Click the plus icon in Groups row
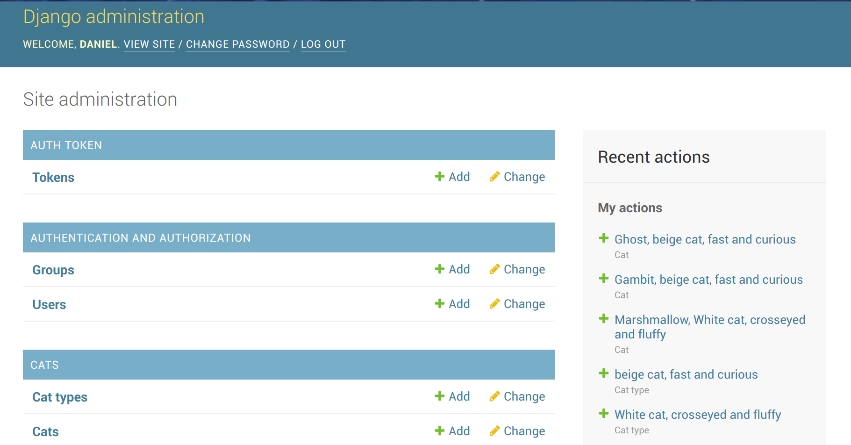The width and height of the screenshot is (851, 445). [439, 269]
